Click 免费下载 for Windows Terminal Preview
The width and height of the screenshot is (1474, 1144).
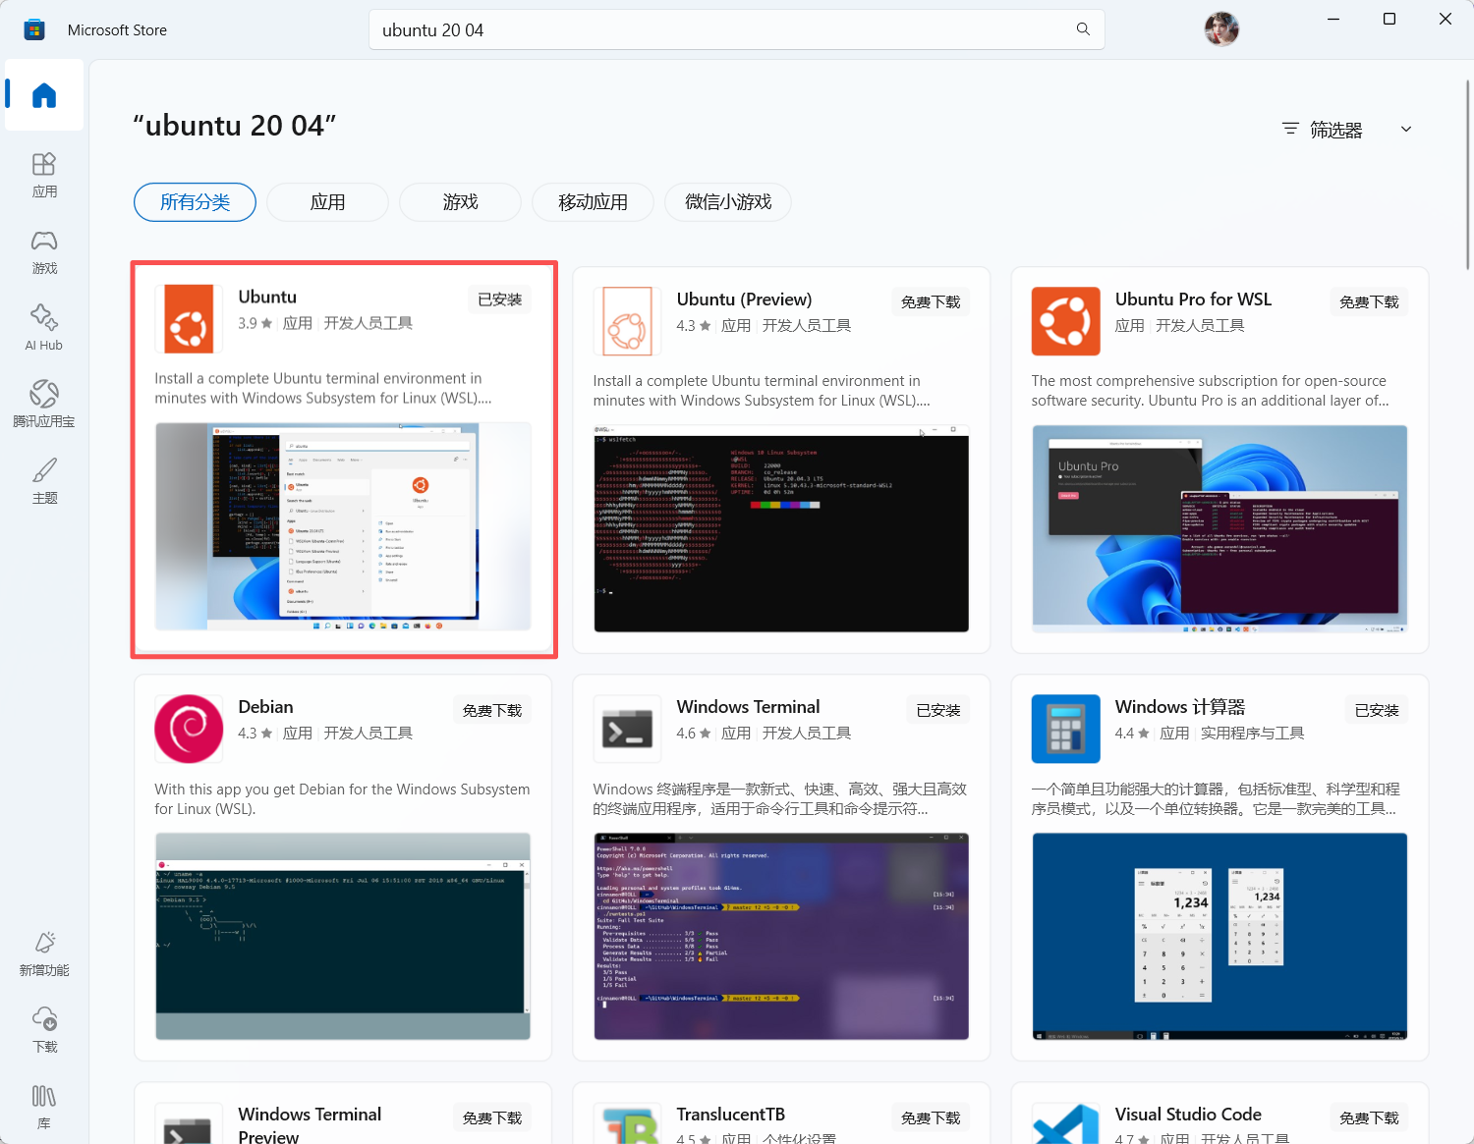[492, 1117]
